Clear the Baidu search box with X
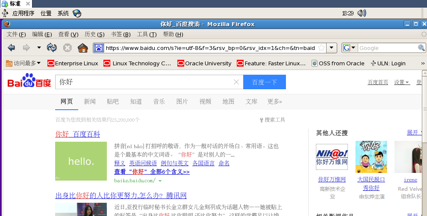The height and width of the screenshot is (216, 427). coord(236,82)
